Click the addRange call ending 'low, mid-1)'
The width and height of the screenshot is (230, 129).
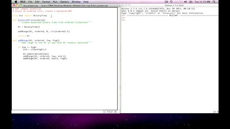point(45,56)
